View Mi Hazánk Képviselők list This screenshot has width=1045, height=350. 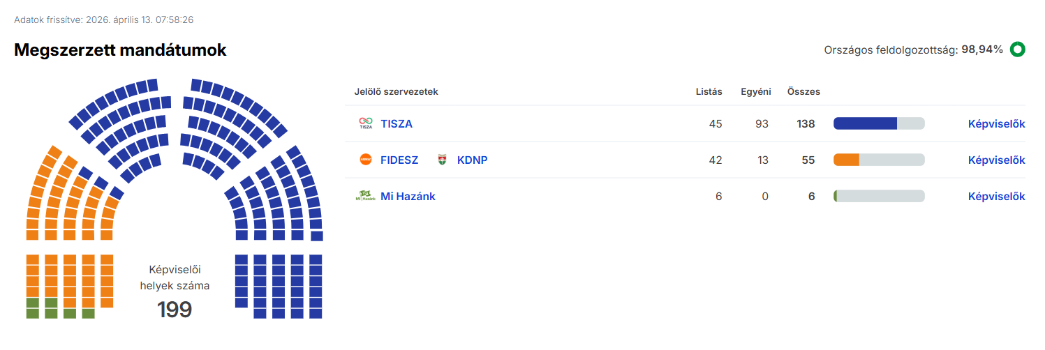click(x=996, y=196)
